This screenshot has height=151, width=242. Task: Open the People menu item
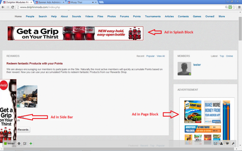tap(30, 16)
